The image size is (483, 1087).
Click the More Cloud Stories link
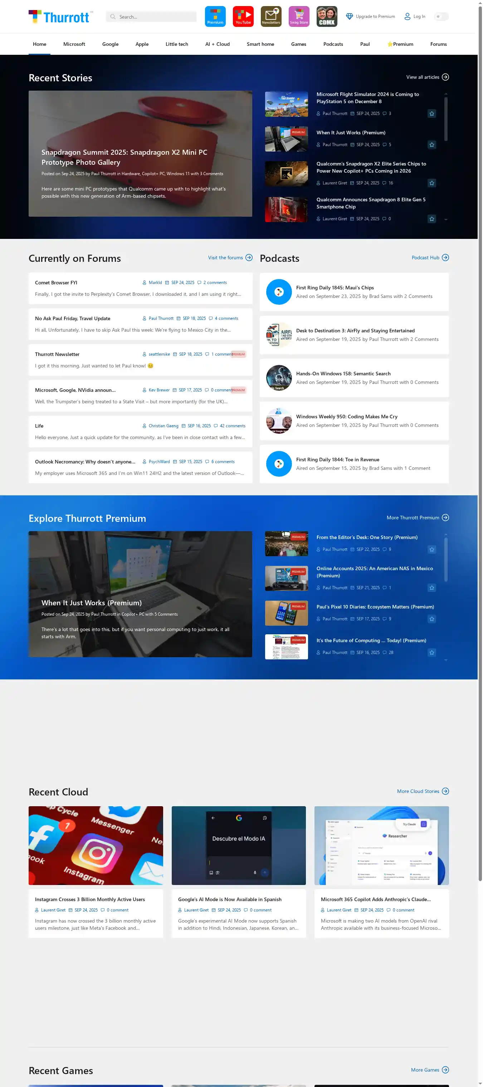[x=418, y=791]
